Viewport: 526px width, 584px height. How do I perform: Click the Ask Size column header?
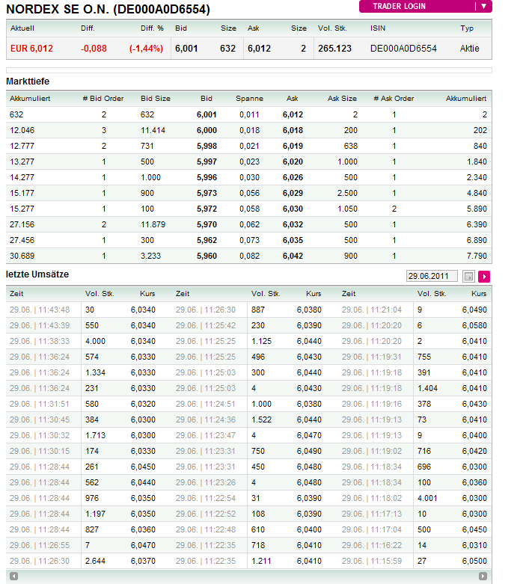342,98
